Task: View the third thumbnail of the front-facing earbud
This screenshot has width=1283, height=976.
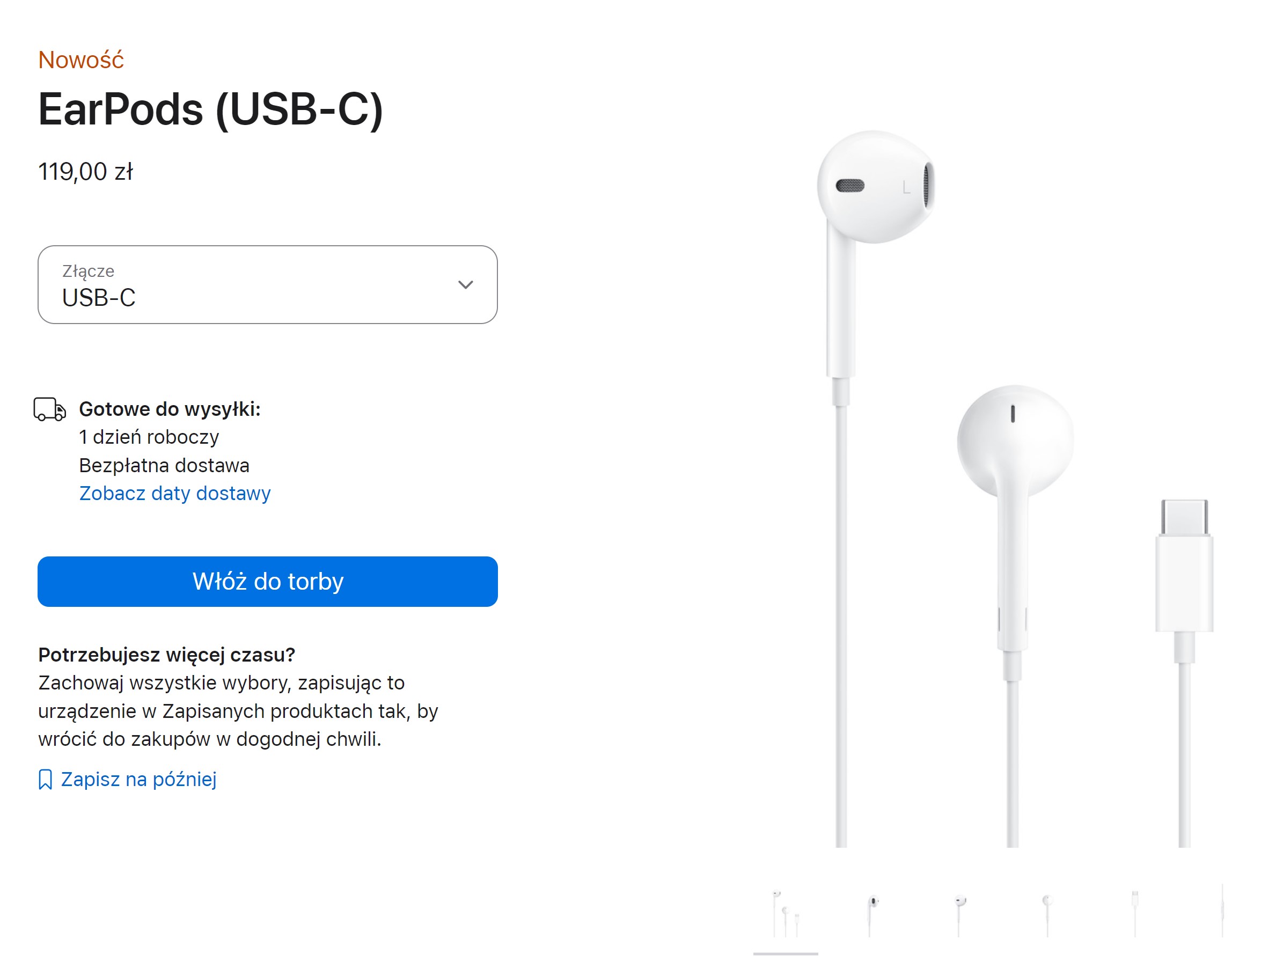Action: [960, 913]
